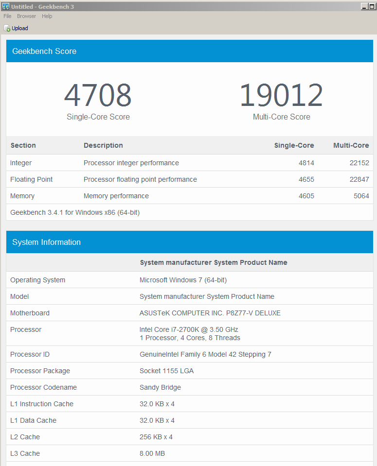Click the Operating System label
This screenshot has width=377, height=466.
click(38, 280)
